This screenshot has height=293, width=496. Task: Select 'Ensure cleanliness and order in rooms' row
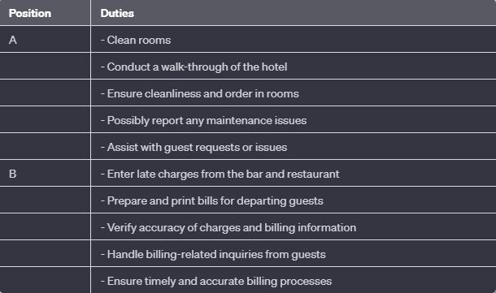click(294, 93)
